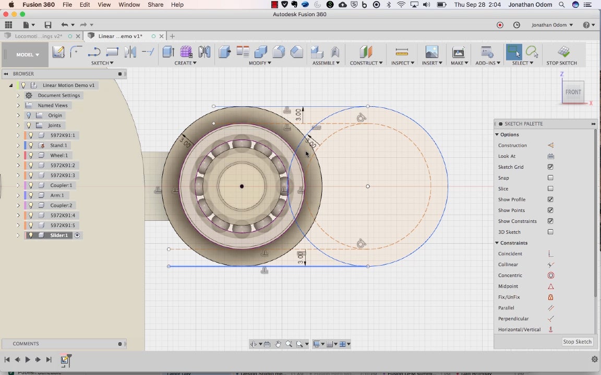Click the Look At icon
The image size is (601, 375).
(x=550, y=156)
